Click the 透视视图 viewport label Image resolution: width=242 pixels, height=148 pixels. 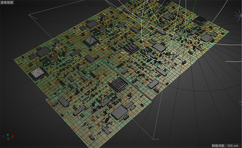pyautogui.click(x=7, y=2)
